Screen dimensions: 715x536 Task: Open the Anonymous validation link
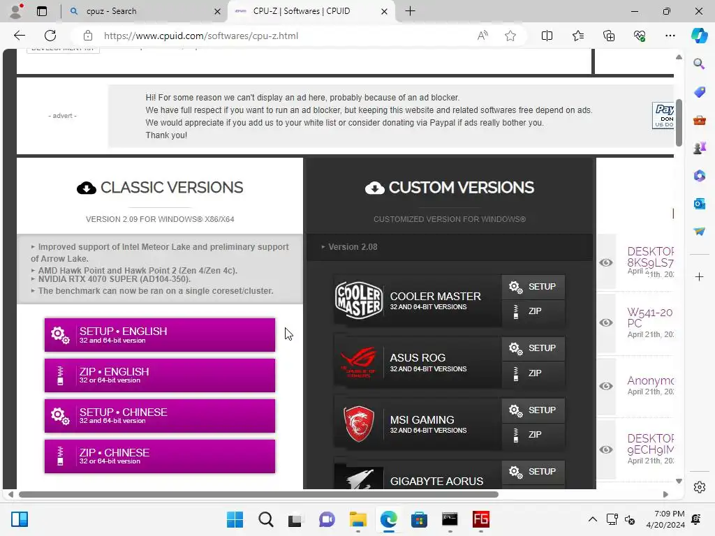(650, 380)
